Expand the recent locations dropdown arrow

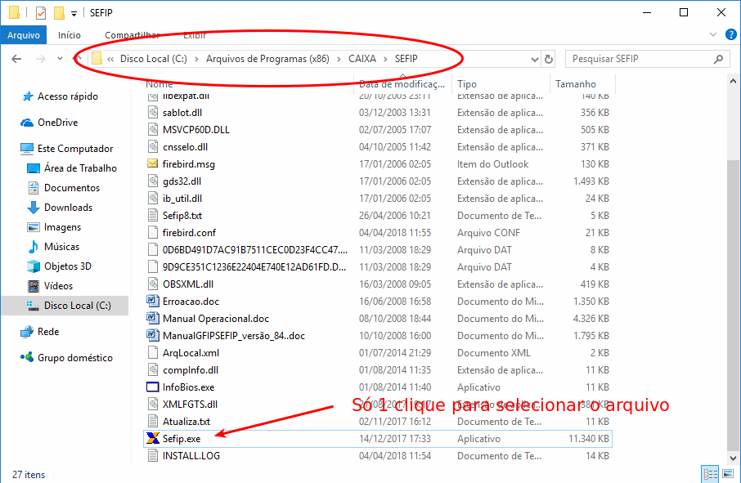pos(60,59)
